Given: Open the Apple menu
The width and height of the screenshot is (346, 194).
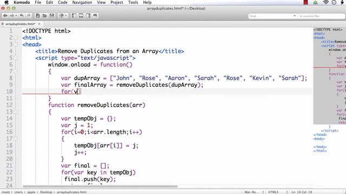Looking at the screenshot, I should tap(6, 2).
